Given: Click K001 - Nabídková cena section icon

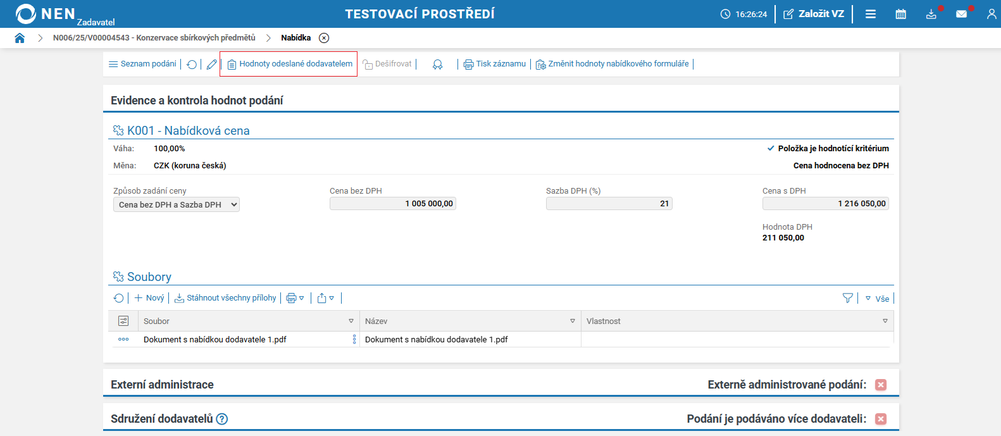Looking at the screenshot, I should point(118,130).
